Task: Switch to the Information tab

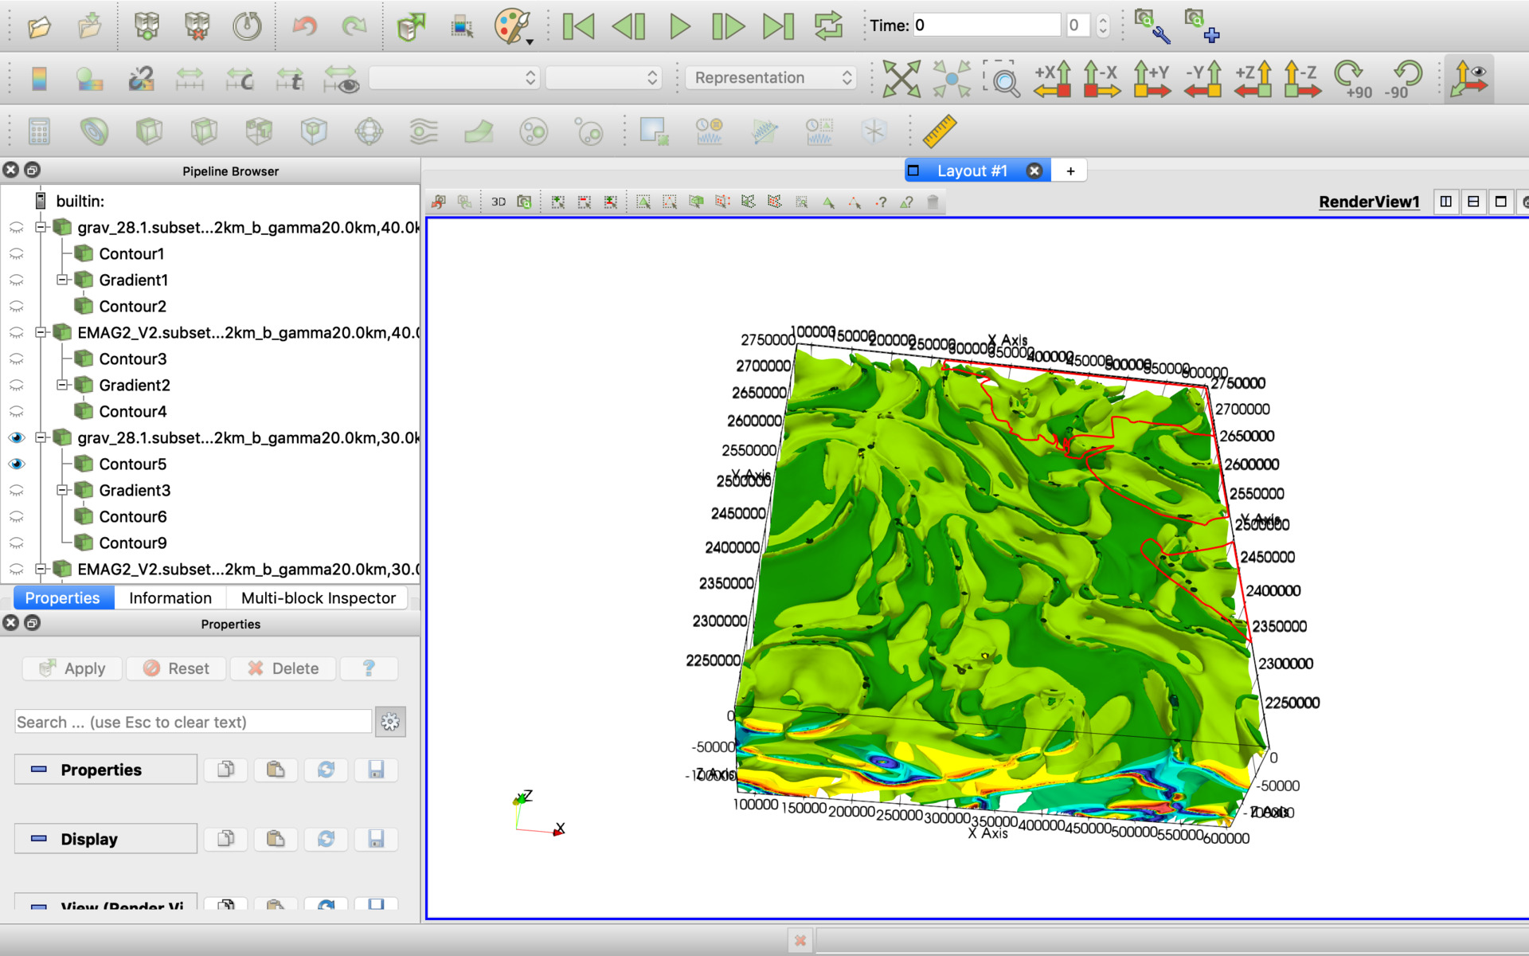Action: click(x=170, y=597)
